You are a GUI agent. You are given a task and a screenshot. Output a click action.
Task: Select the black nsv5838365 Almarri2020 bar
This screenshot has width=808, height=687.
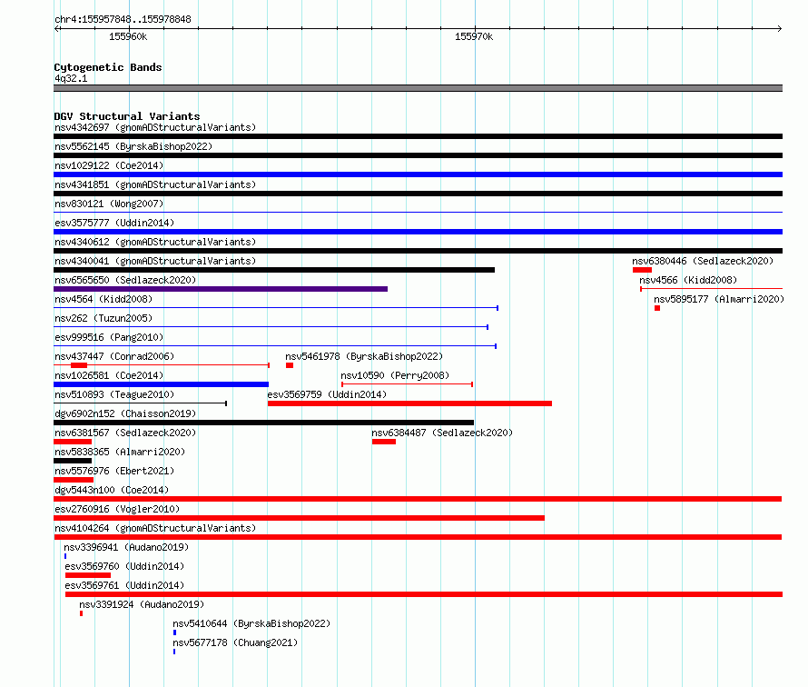pos(73,461)
